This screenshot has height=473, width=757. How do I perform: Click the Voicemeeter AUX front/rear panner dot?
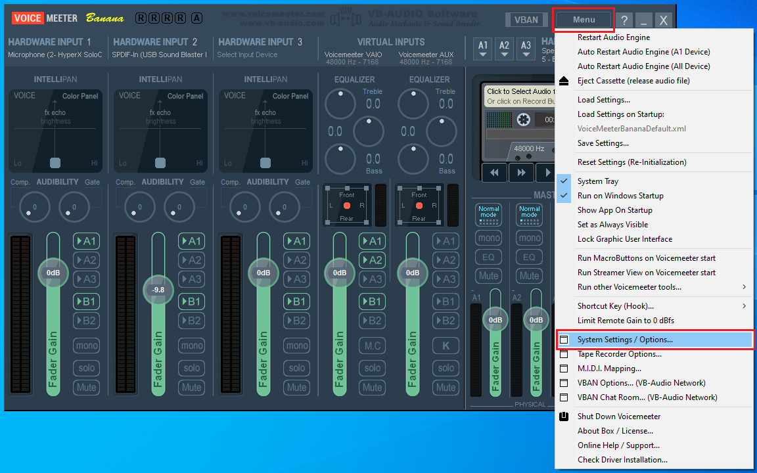419,206
